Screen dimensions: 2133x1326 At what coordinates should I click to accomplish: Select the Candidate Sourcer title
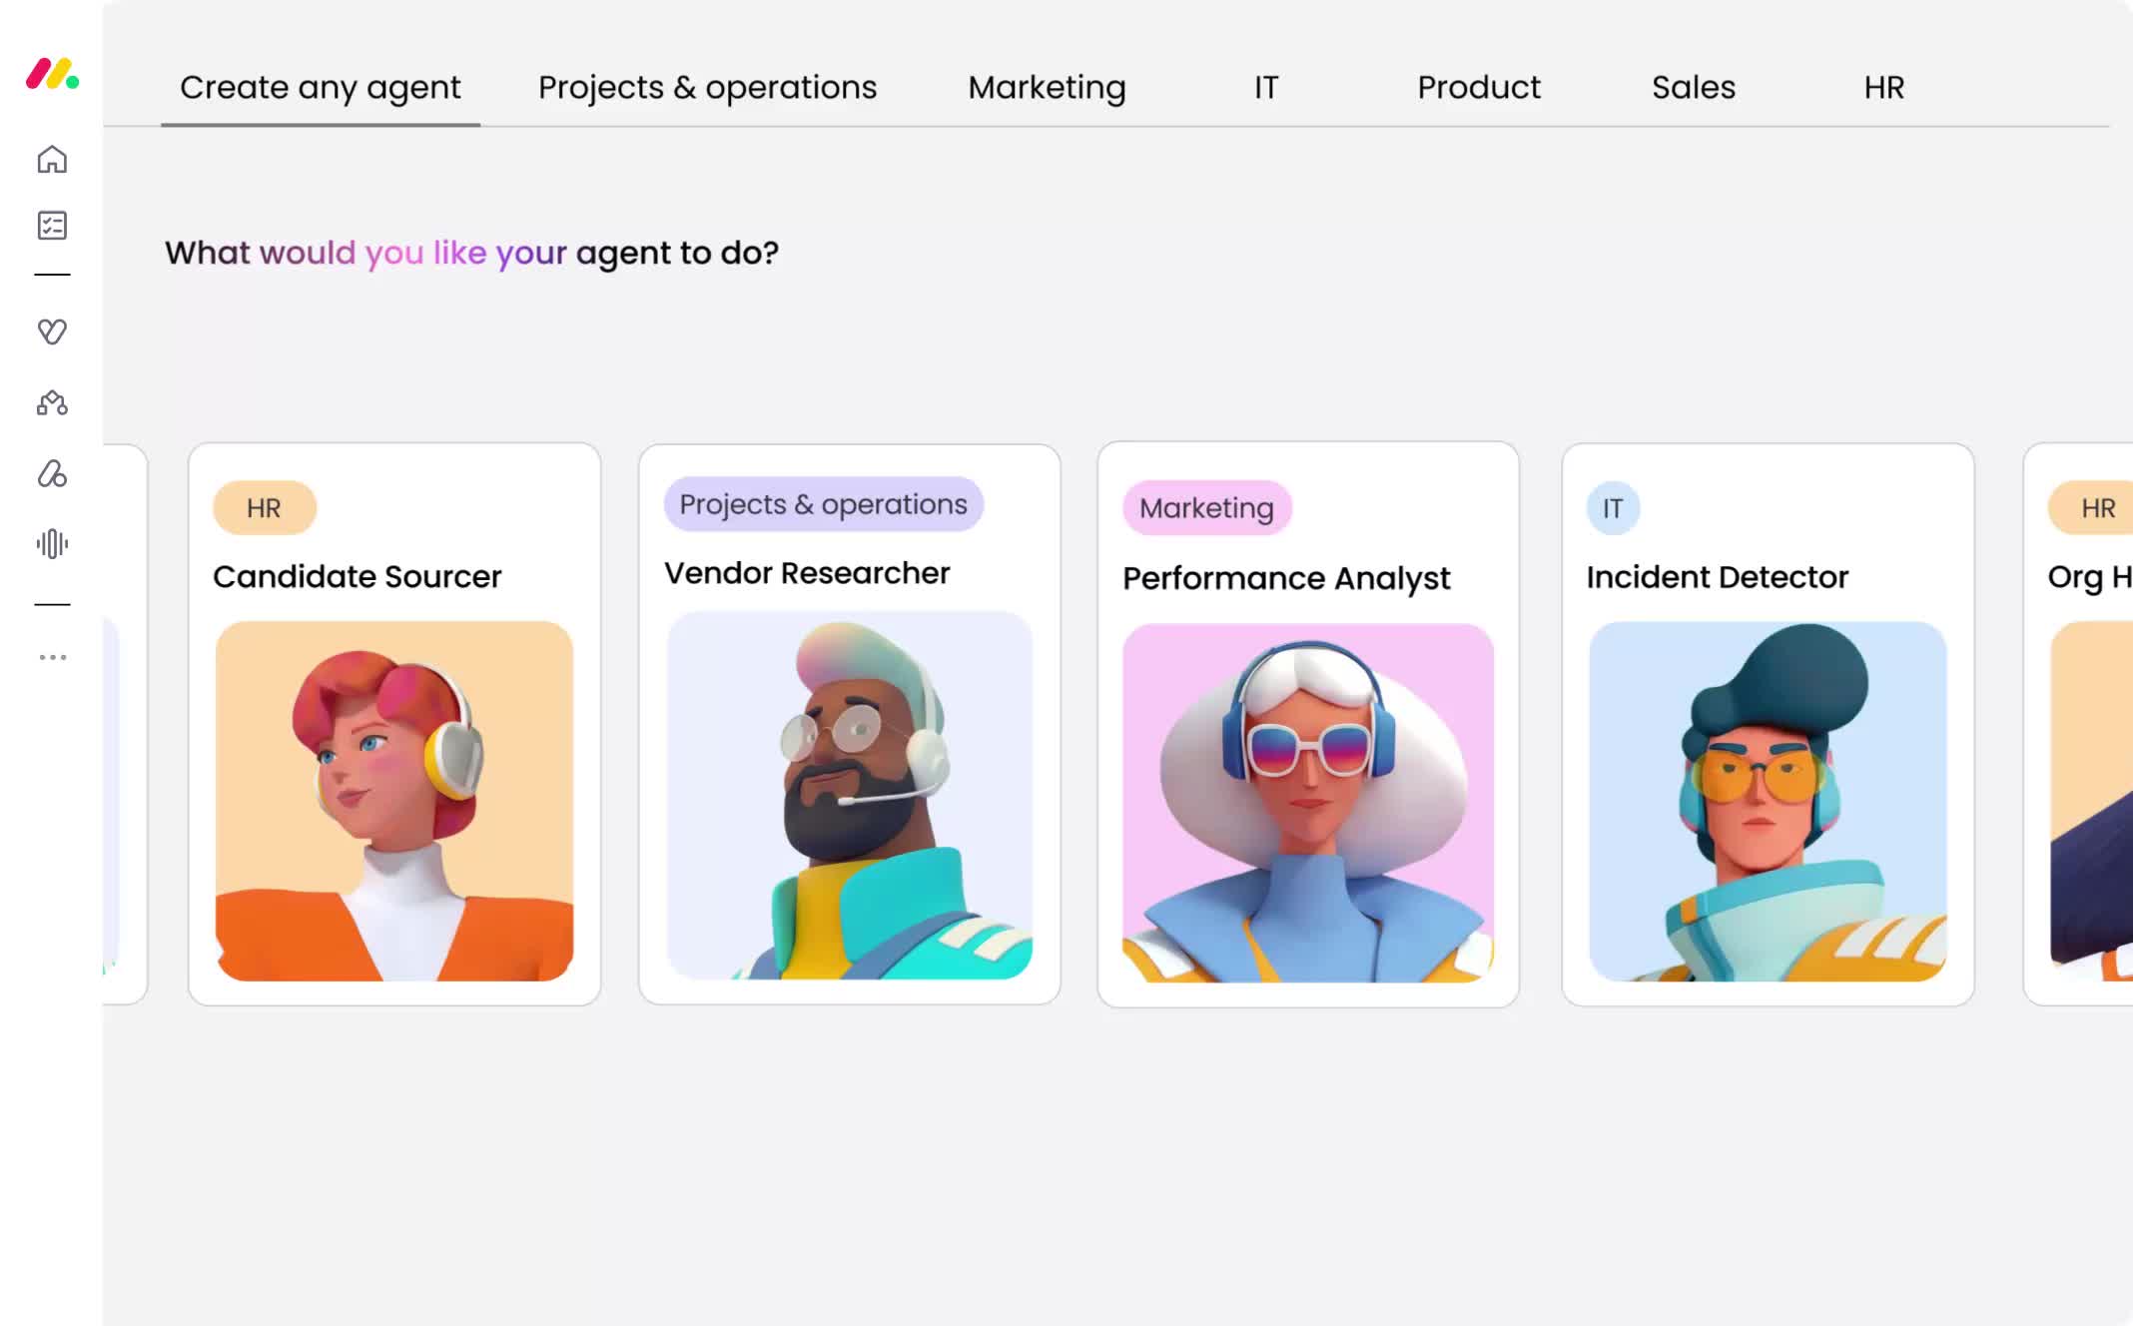pyautogui.click(x=357, y=577)
